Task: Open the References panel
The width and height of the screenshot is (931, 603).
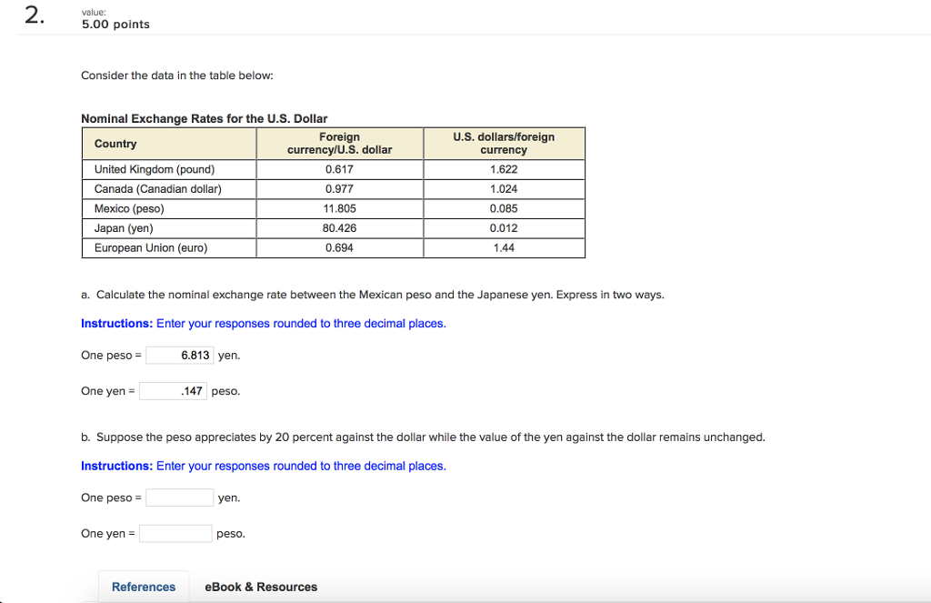Action: 143,587
